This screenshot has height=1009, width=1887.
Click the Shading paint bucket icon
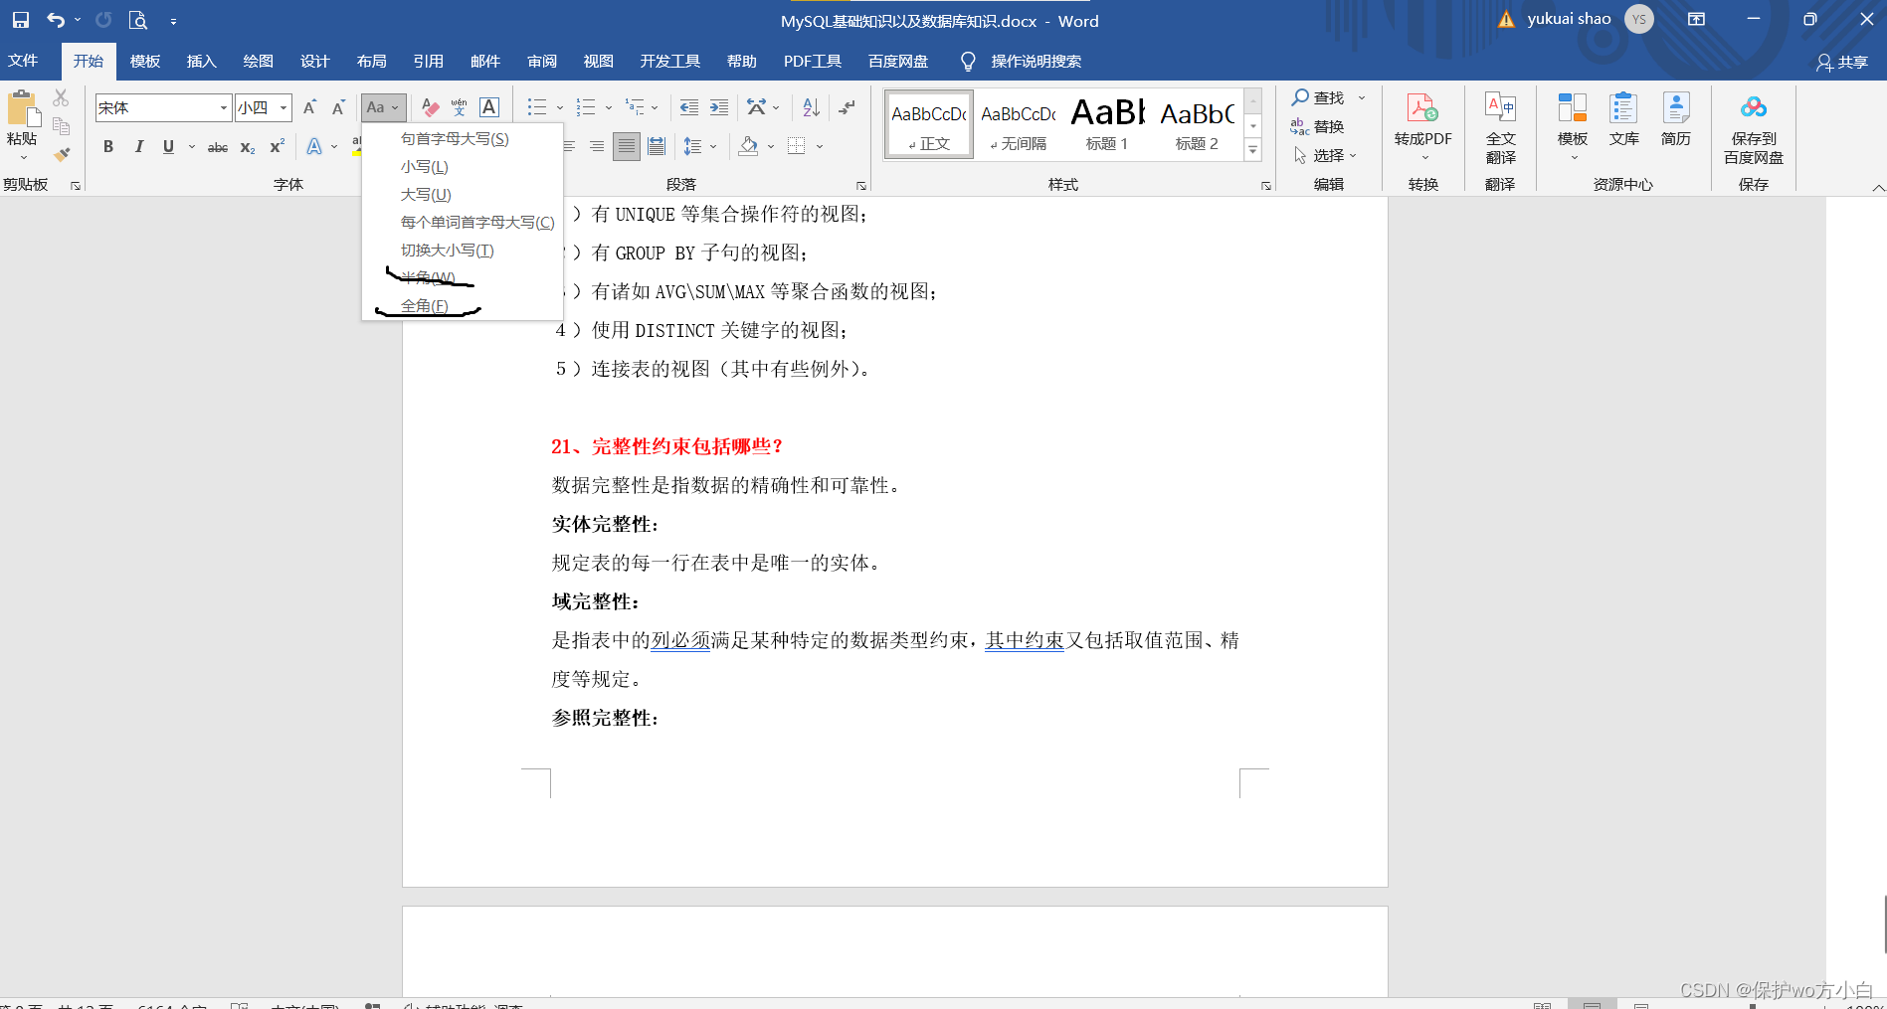click(749, 147)
